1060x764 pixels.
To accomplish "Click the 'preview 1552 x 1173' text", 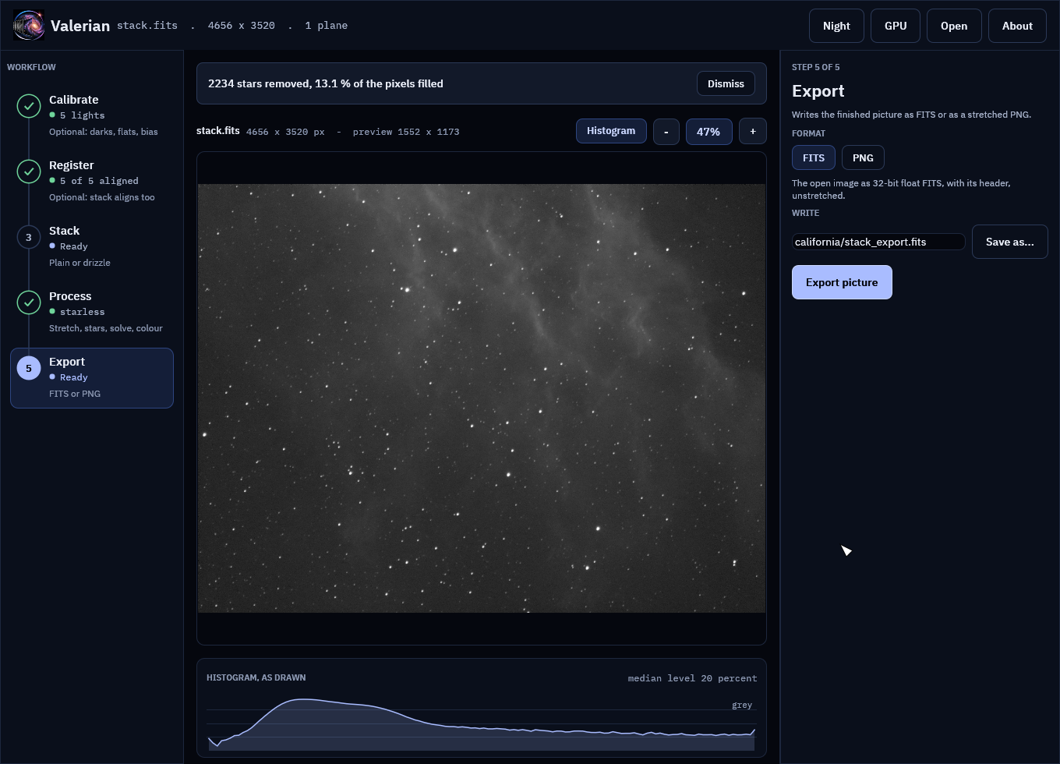I will point(406,132).
